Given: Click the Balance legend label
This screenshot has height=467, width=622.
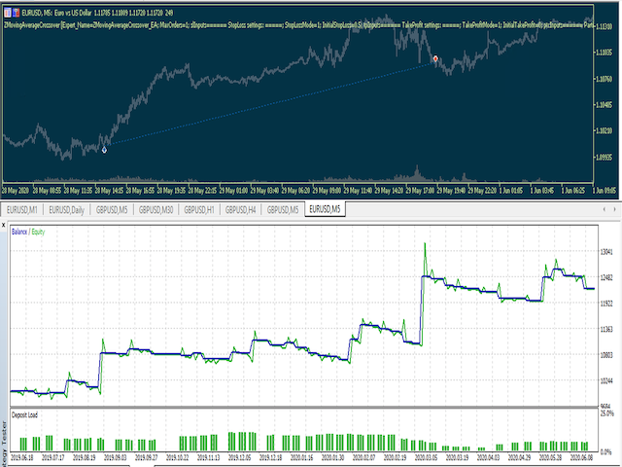Looking at the screenshot, I should tap(19, 232).
